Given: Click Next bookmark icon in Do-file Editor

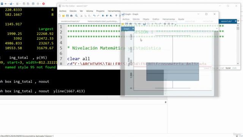Looking at the screenshot, I should click(x=111, y=16).
